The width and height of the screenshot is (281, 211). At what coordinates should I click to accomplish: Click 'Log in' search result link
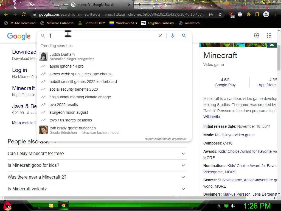(x=19, y=70)
